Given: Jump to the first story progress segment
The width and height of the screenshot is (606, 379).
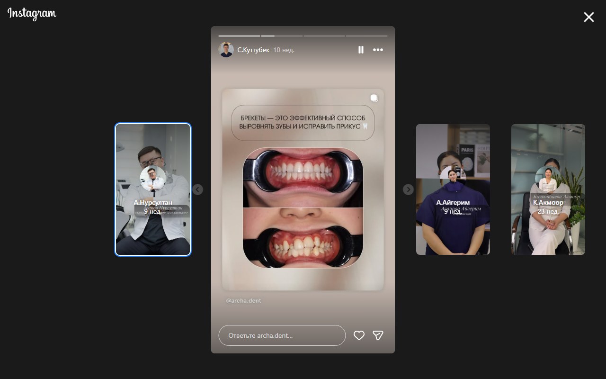Looking at the screenshot, I should point(239,36).
